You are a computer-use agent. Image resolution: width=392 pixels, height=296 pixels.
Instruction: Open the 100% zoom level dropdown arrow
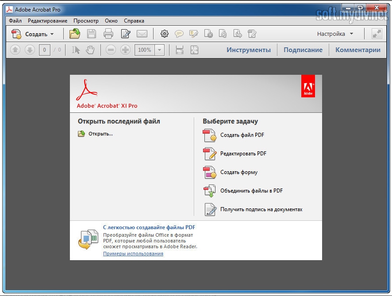click(x=160, y=50)
